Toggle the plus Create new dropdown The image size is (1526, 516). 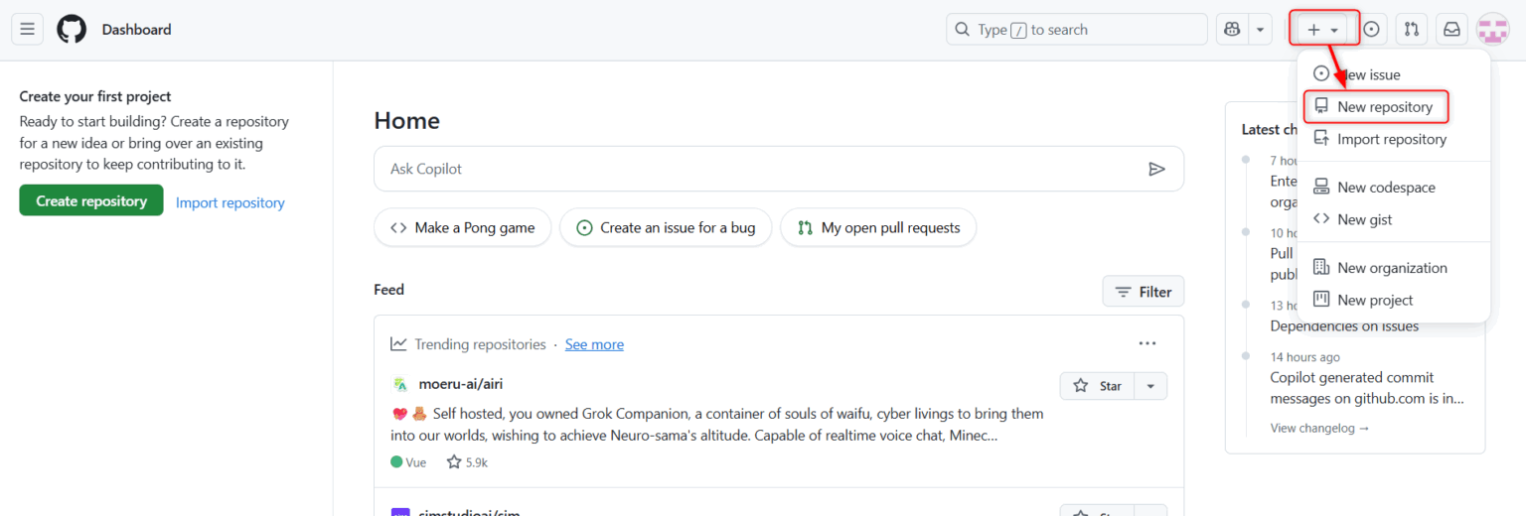[x=1323, y=30]
